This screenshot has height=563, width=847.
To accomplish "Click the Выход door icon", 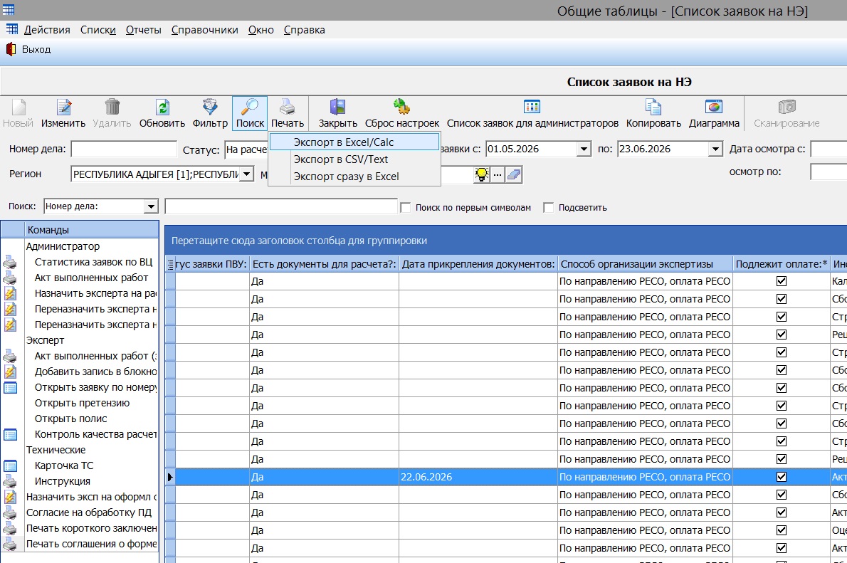I will point(11,49).
